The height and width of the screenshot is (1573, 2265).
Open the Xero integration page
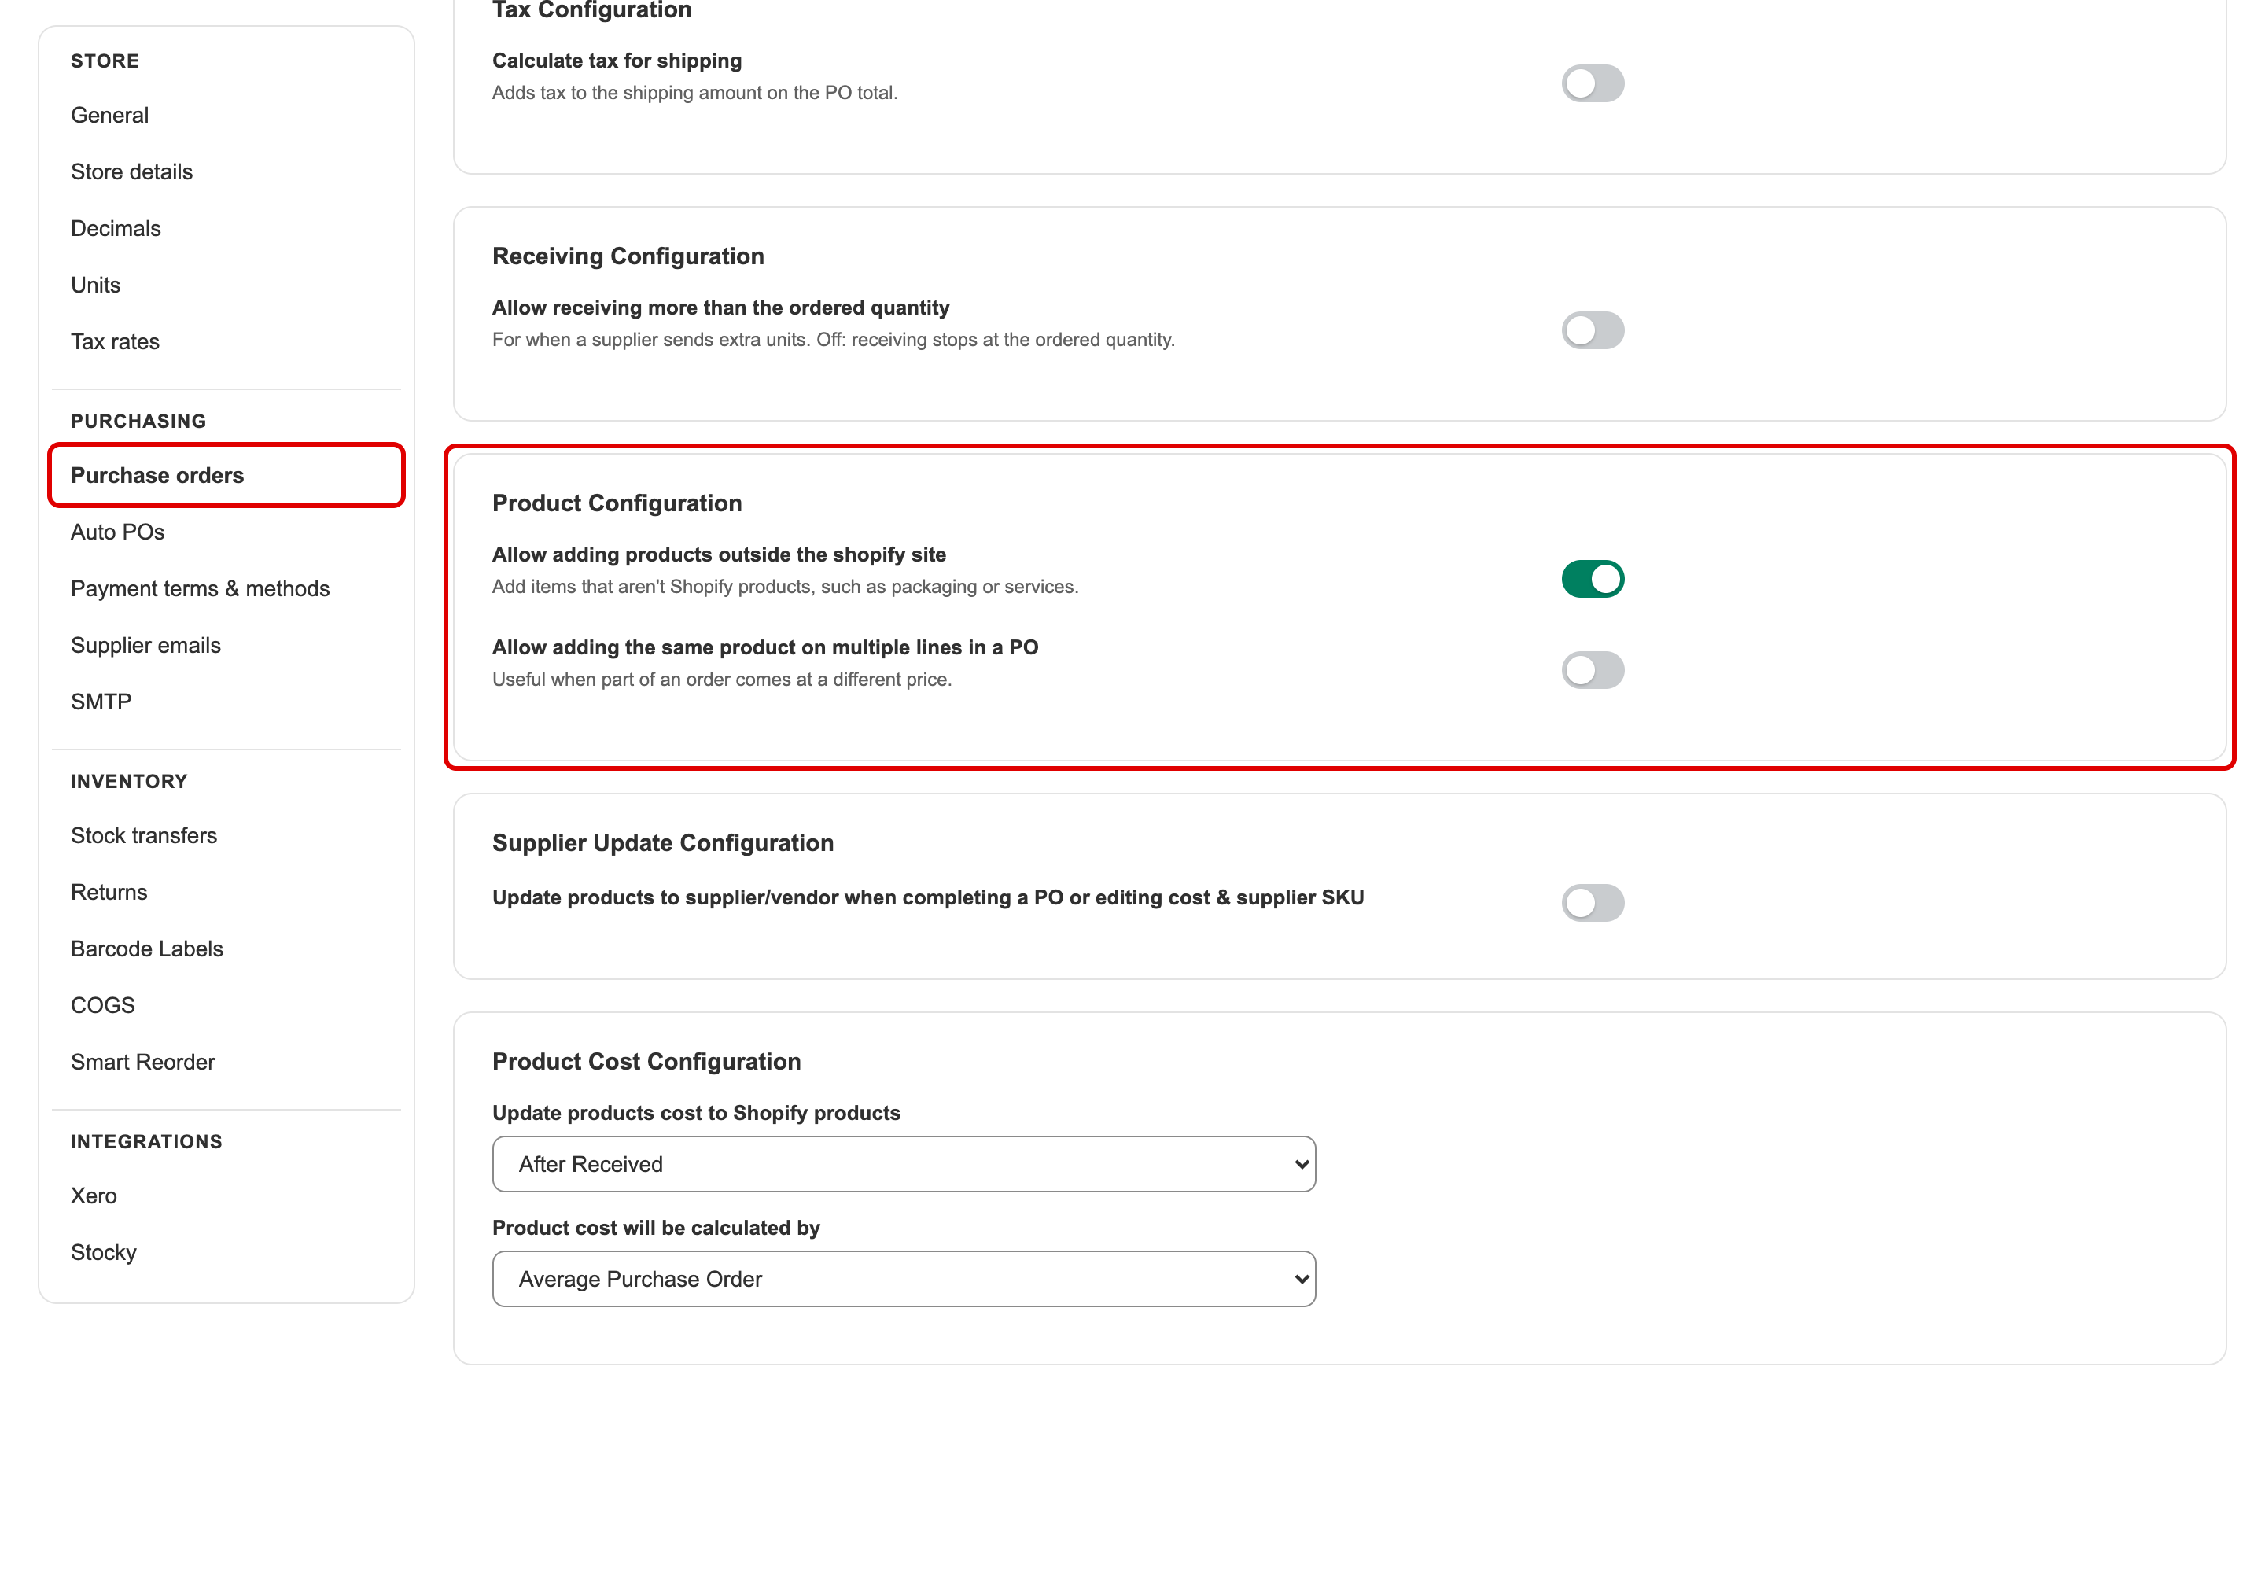tap(94, 1195)
